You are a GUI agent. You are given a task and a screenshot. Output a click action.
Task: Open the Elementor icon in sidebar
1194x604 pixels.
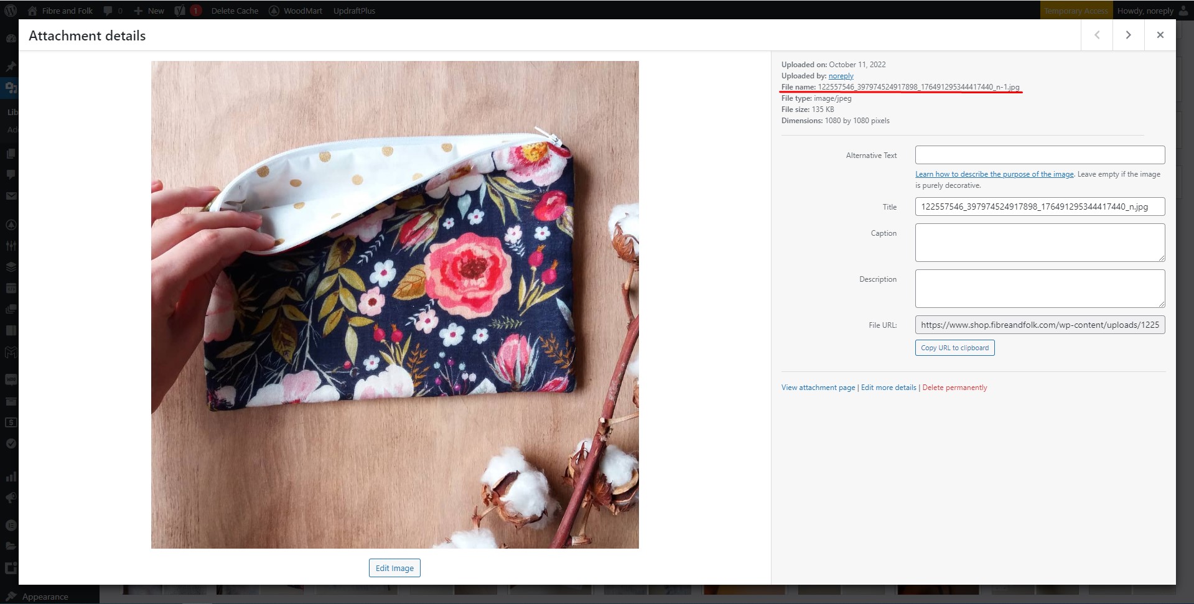pos(11,525)
